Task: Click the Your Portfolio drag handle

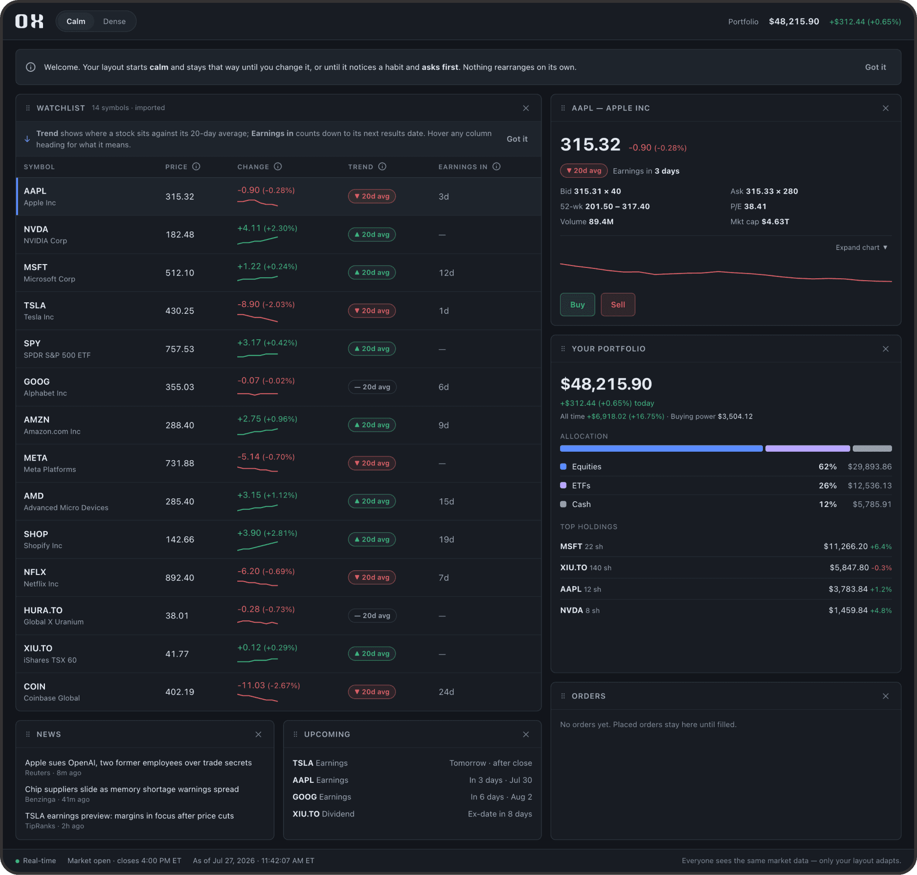Action: [x=563, y=349]
